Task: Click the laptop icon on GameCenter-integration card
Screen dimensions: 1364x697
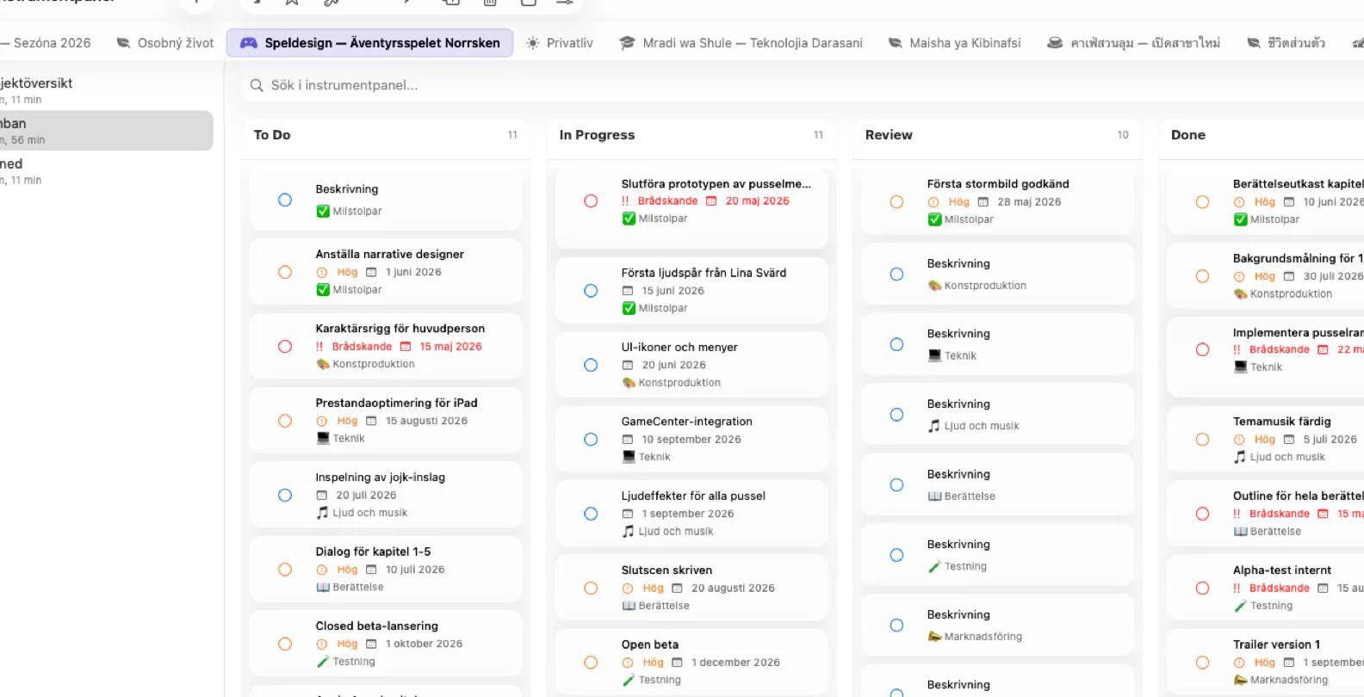Action: click(x=629, y=457)
